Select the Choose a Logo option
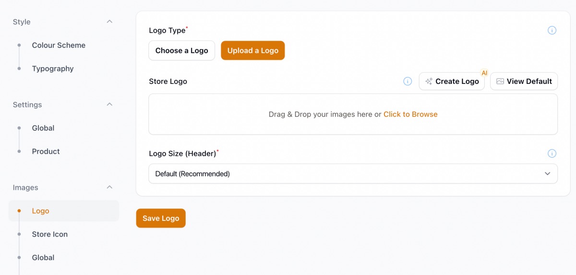Image resolution: width=576 pixels, height=275 pixels. 182,50
